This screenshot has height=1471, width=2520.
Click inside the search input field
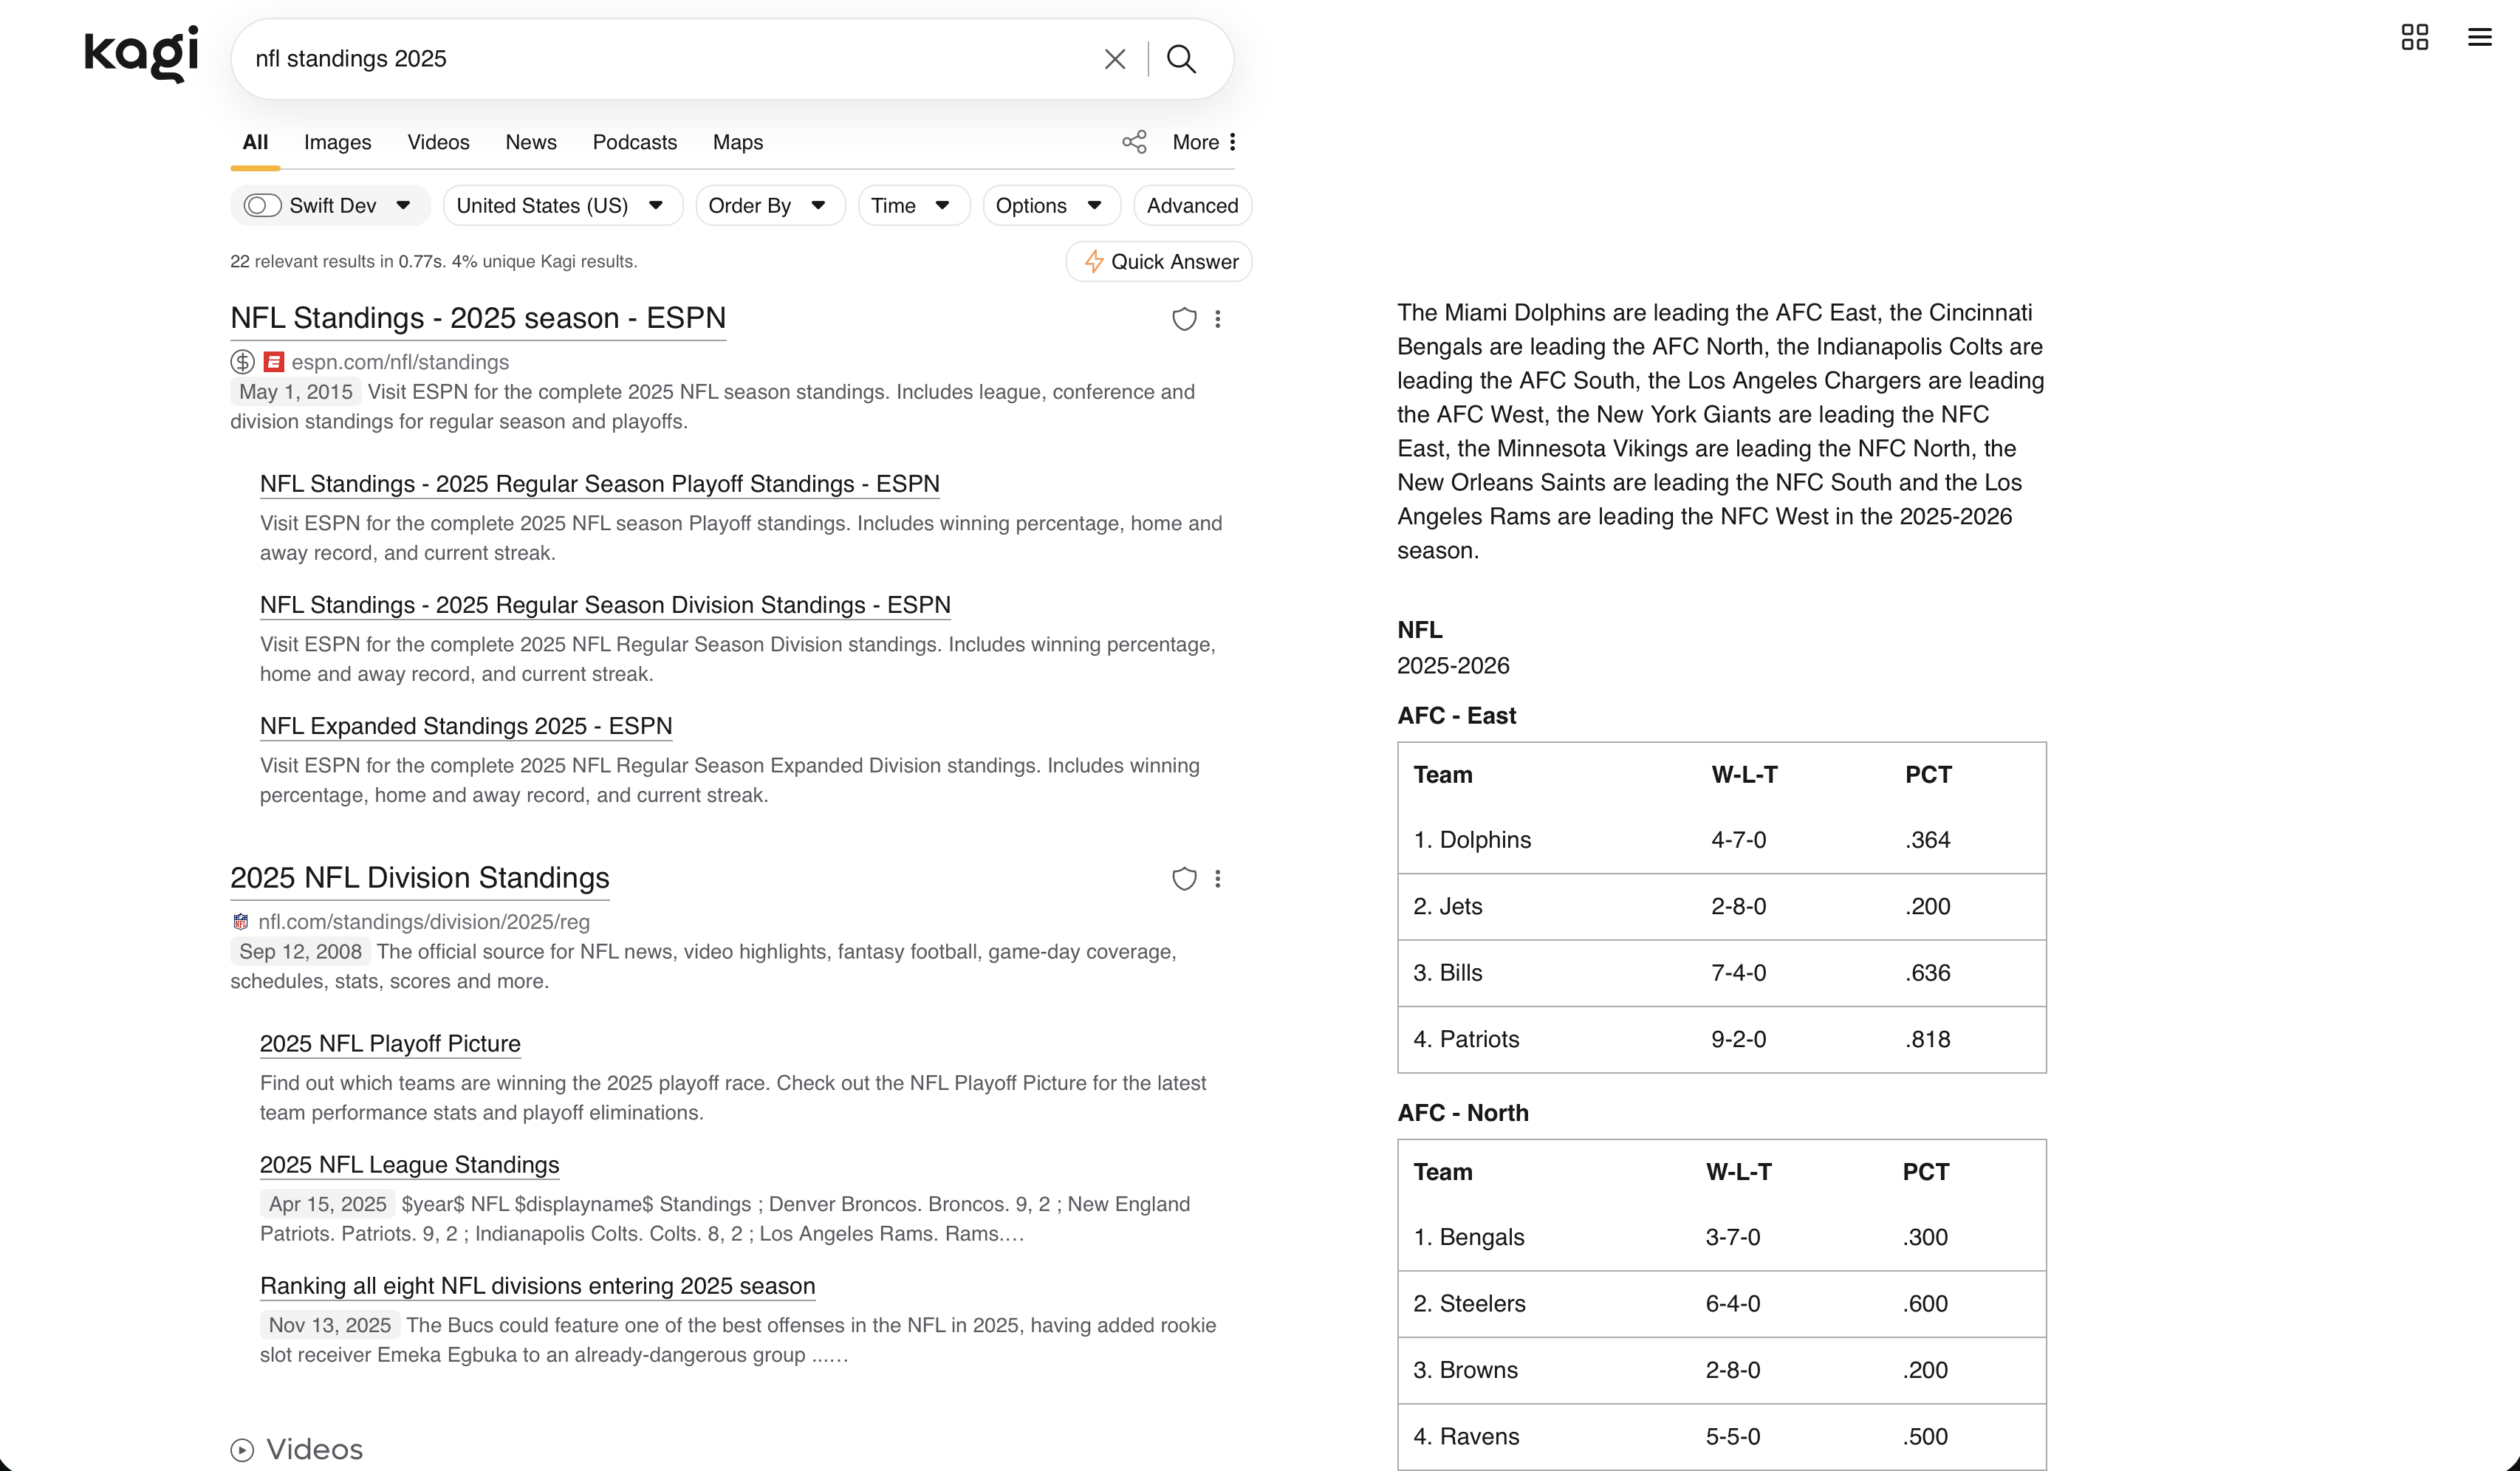pyautogui.click(x=650, y=59)
